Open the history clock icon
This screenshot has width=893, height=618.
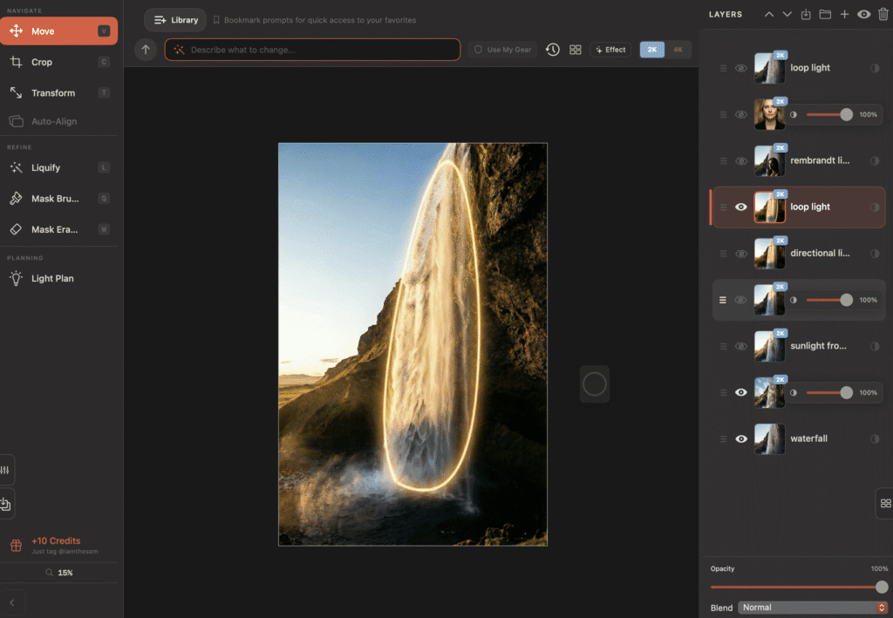[553, 50]
